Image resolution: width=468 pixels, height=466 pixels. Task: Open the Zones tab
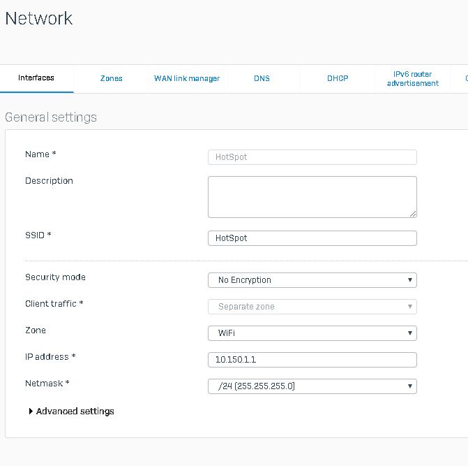[x=111, y=78]
